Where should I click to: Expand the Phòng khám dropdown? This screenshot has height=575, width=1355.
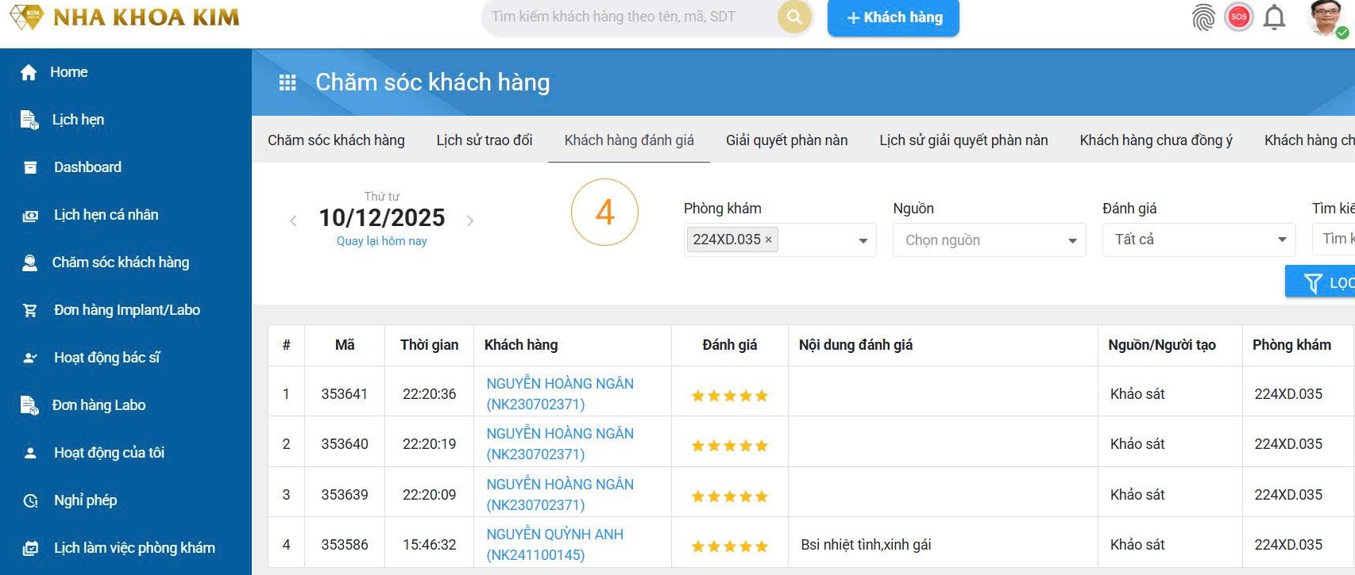click(863, 240)
